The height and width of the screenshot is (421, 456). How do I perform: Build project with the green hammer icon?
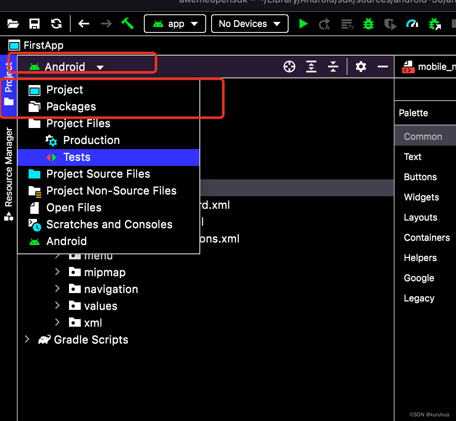click(127, 24)
